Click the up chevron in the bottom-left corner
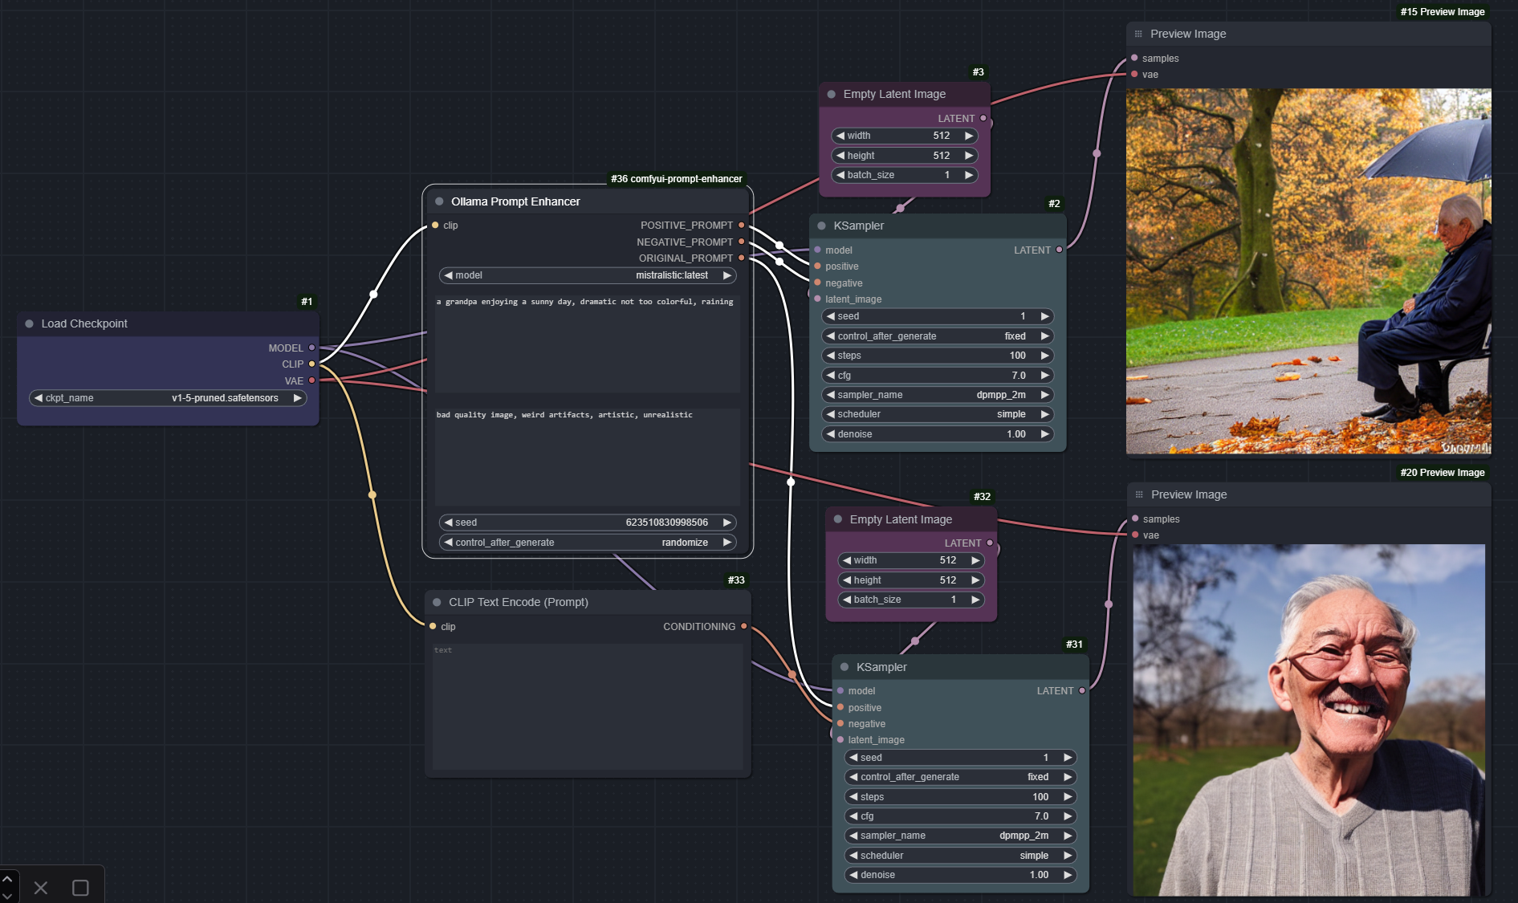1518x903 pixels. click(x=7, y=879)
